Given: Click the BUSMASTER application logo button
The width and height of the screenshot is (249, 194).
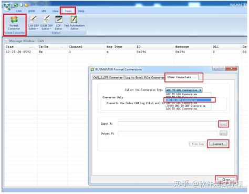Looking at the screenshot, I should (7, 7).
